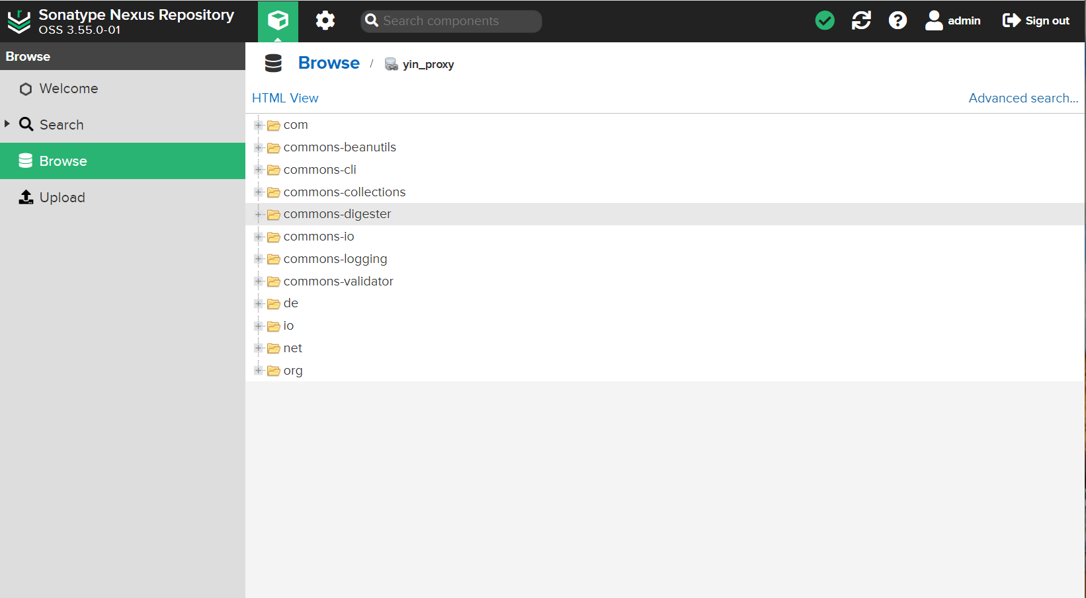The height and width of the screenshot is (598, 1086).
Task: Expand the net folder node
Action: click(259, 348)
